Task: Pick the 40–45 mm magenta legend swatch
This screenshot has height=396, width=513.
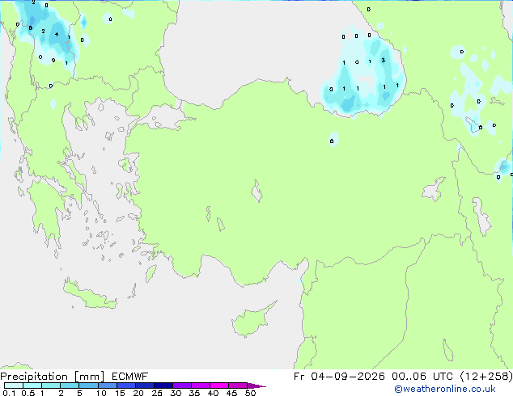Action: tap(219, 385)
